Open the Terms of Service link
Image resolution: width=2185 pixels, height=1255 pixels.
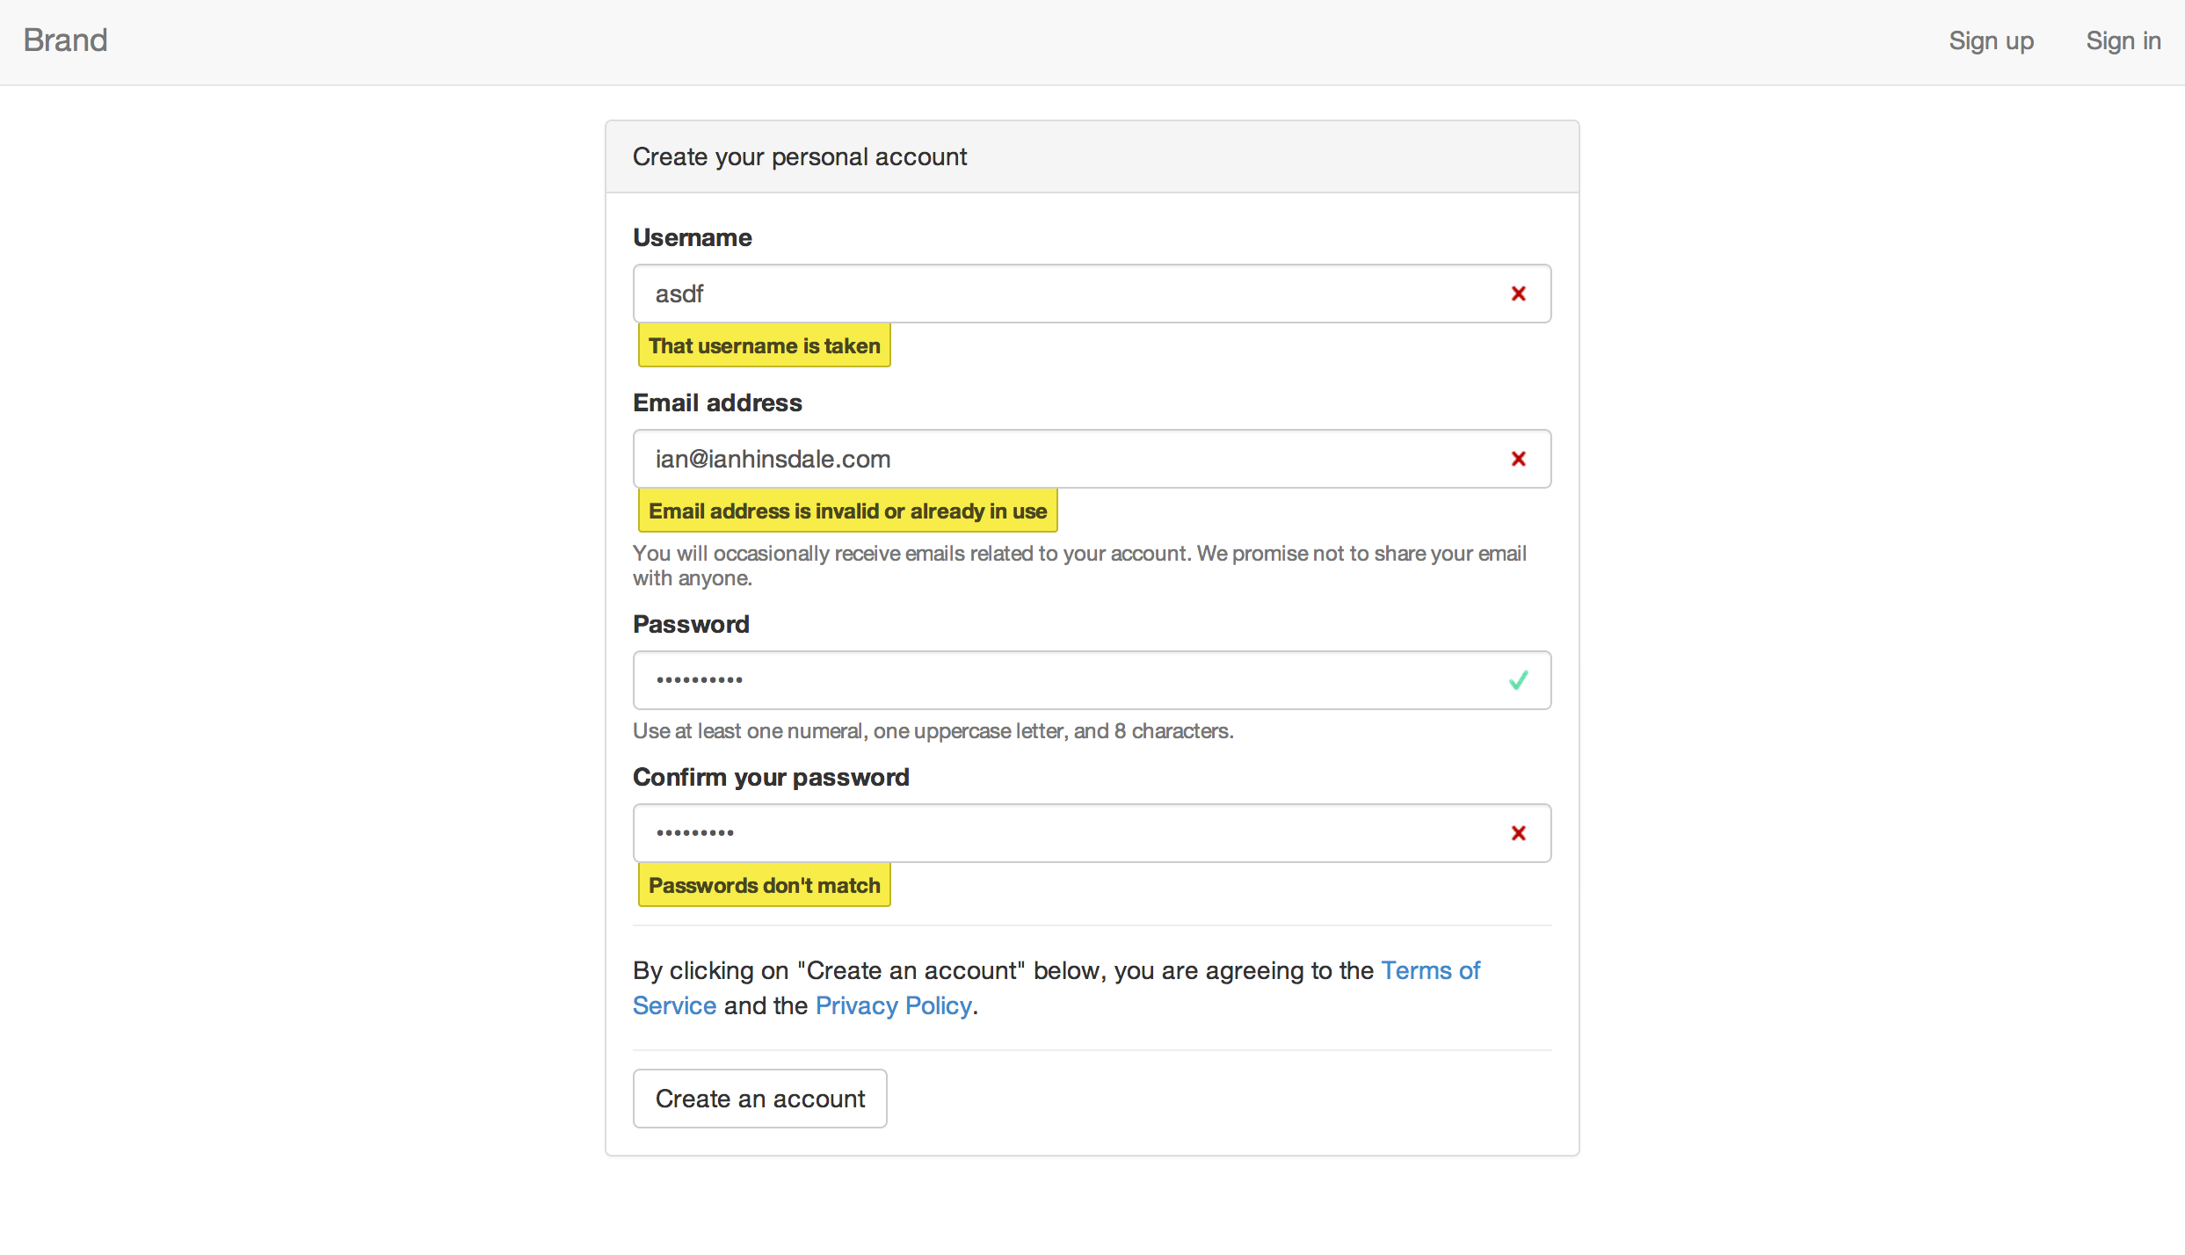click(1430, 970)
